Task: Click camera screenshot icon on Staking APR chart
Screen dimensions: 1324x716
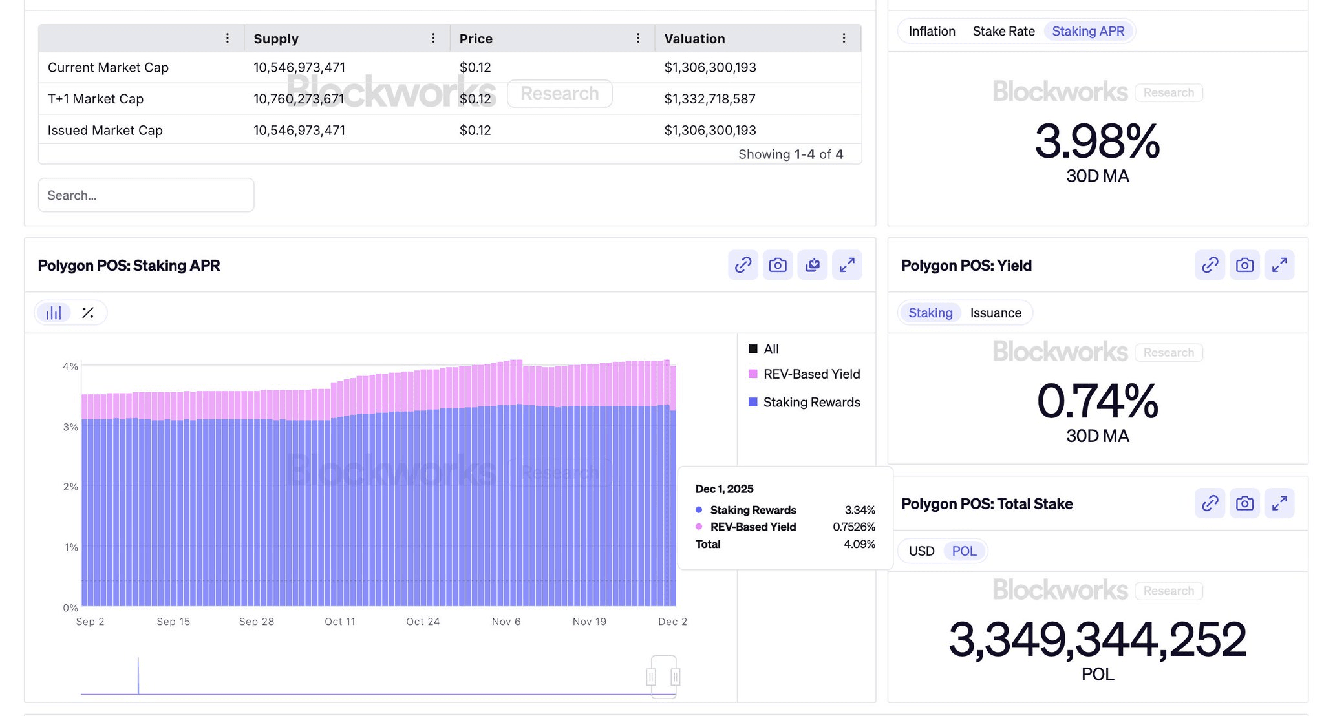Action: 778,265
